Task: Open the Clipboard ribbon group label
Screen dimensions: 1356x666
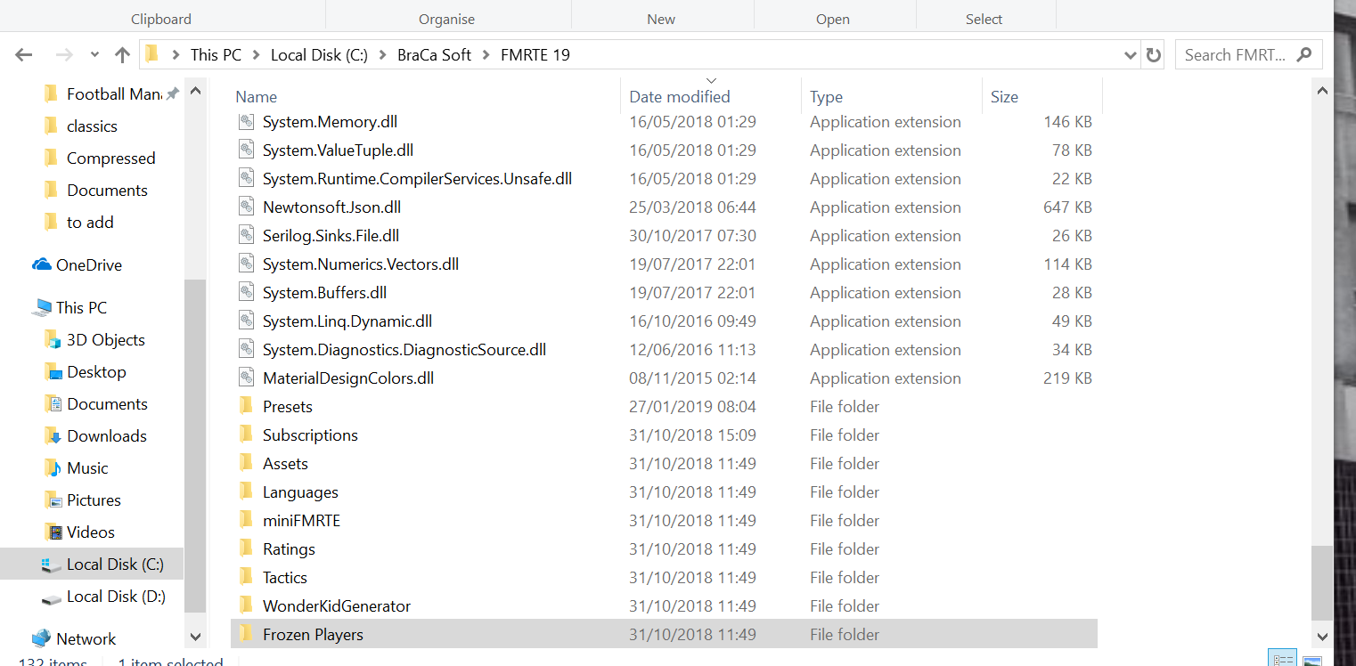Action: tap(161, 19)
